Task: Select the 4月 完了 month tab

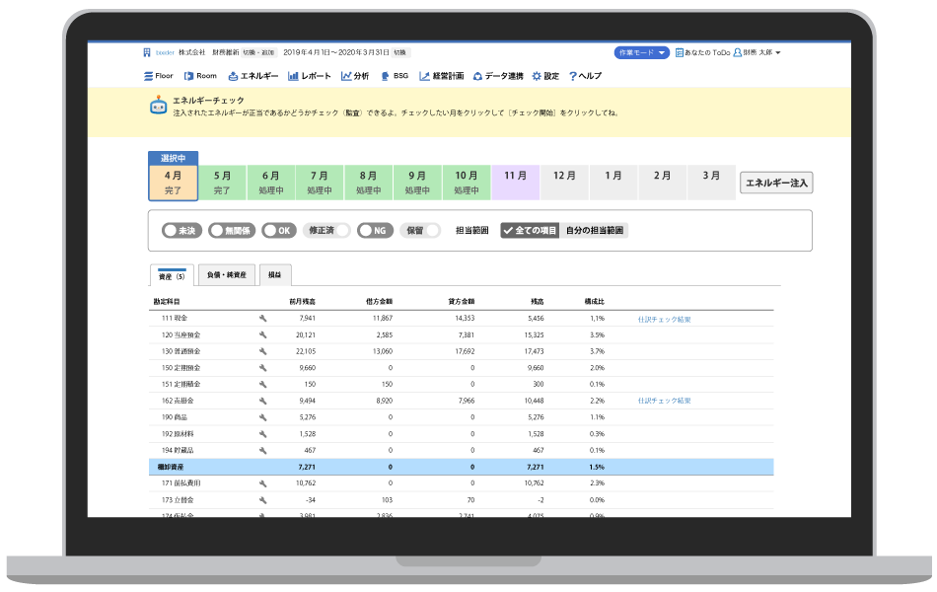Action: [173, 183]
